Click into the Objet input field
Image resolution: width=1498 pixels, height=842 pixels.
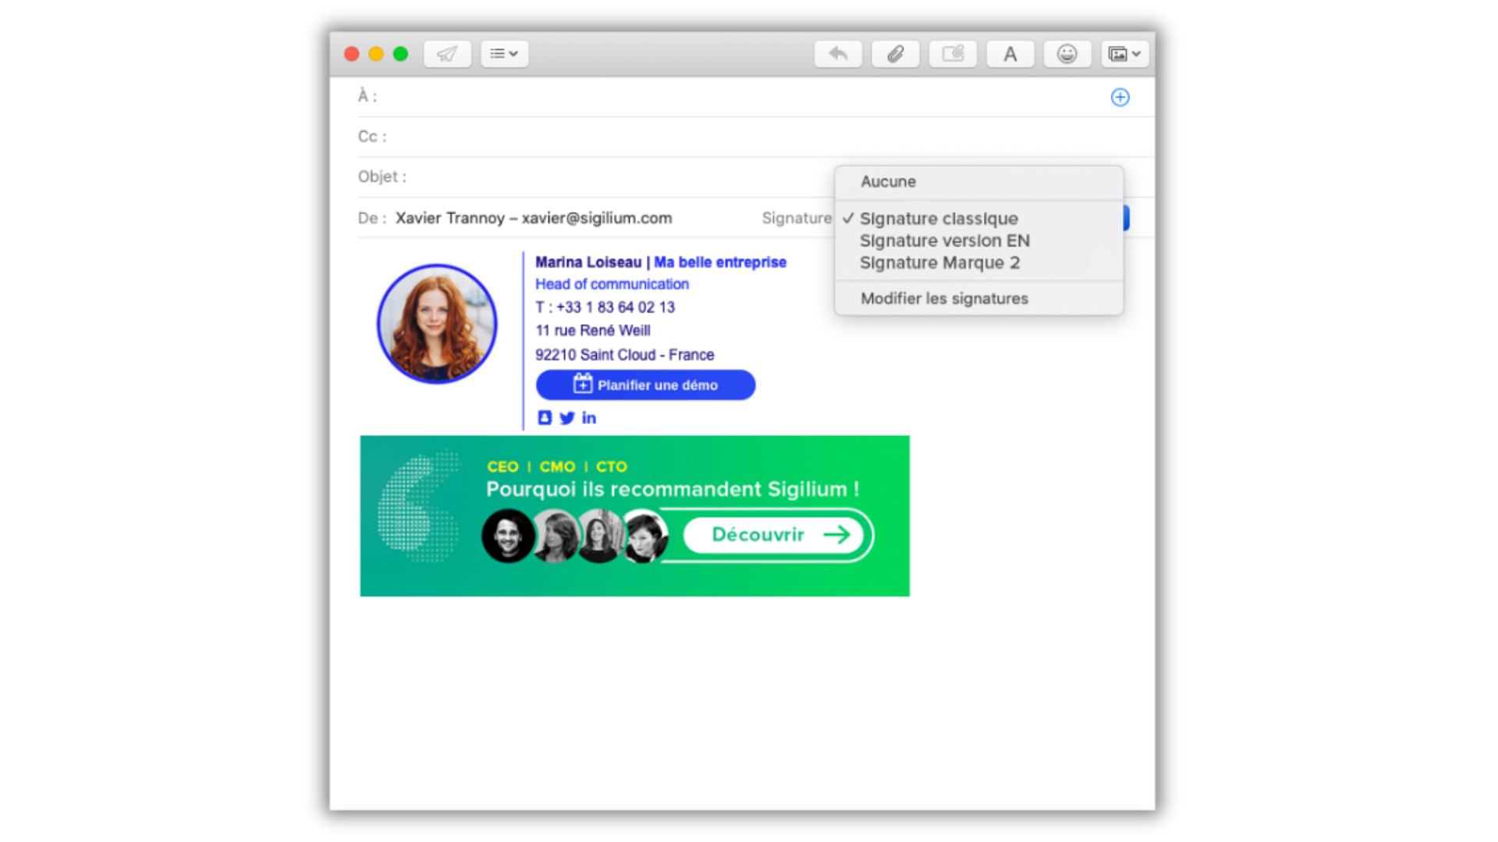(x=609, y=177)
